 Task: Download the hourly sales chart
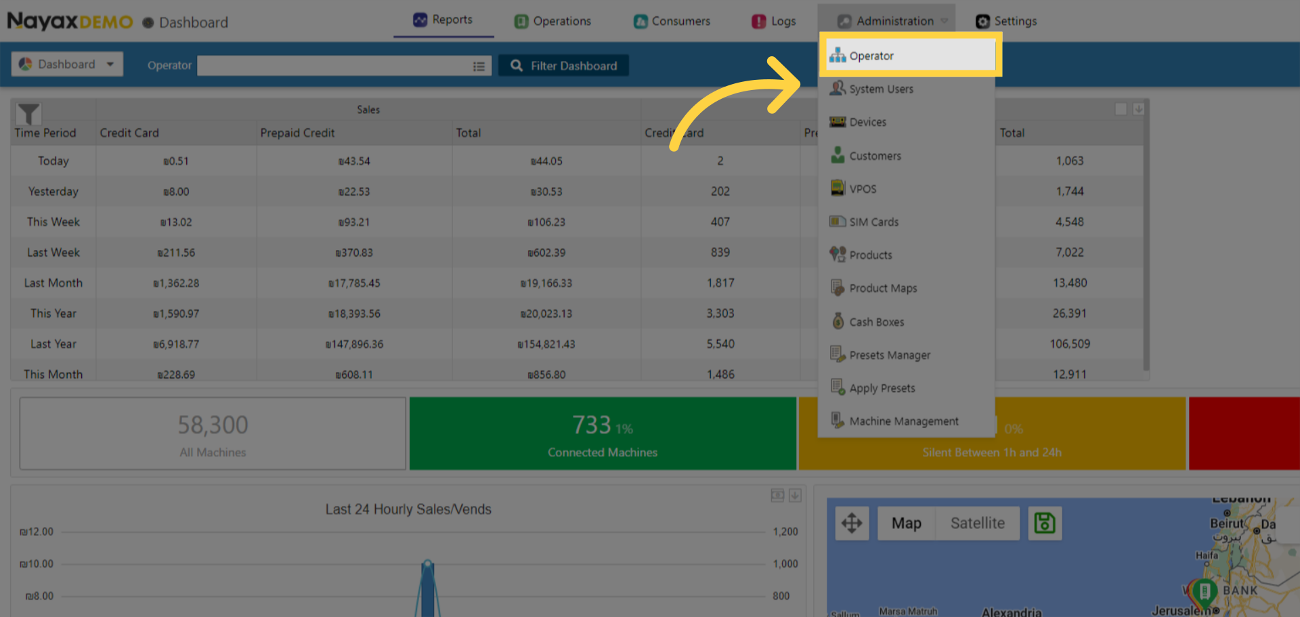(795, 496)
